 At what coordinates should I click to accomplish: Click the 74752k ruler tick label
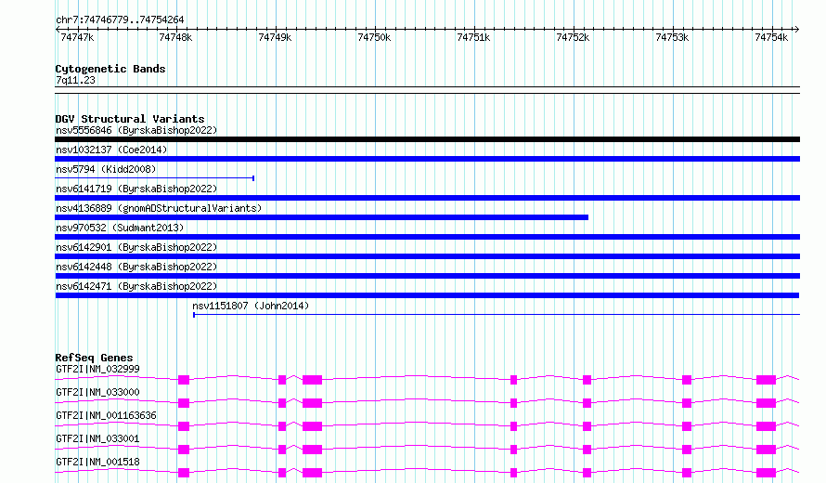(573, 37)
